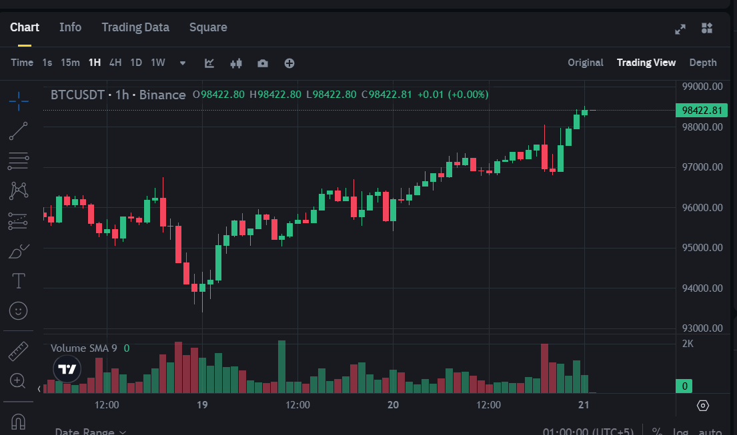Open the technical indicators icon

(209, 63)
